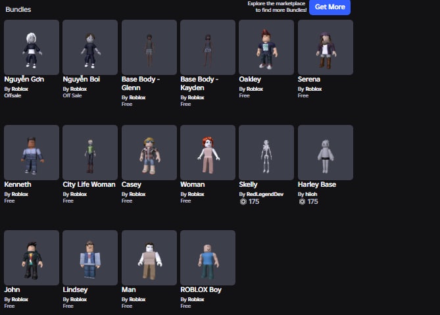
Task: Open the Base Body - Glenn title
Action: (x=141, y=84)
